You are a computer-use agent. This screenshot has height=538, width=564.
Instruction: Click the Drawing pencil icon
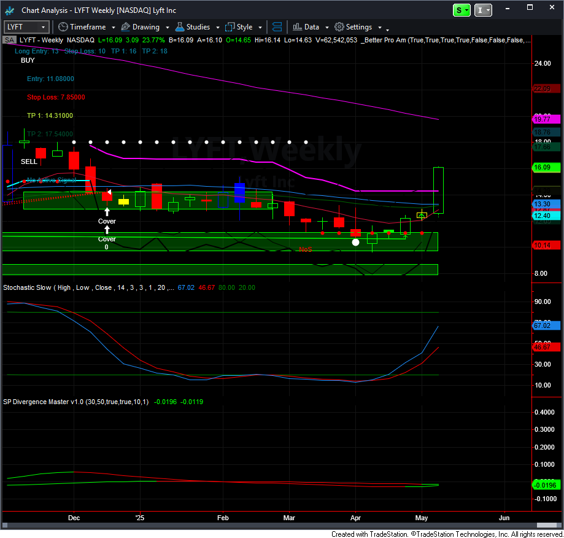pos(125,27)
